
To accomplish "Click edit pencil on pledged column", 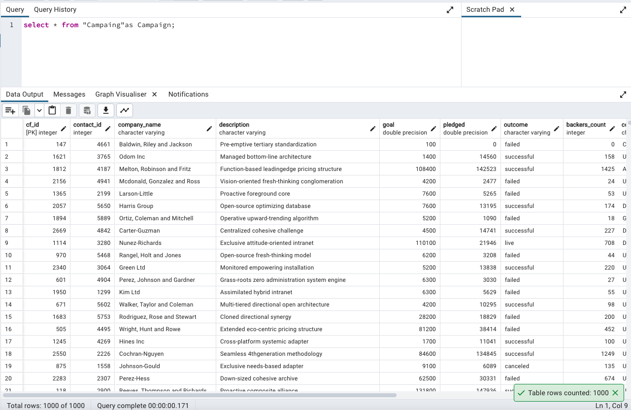I will tap(494, 129).
